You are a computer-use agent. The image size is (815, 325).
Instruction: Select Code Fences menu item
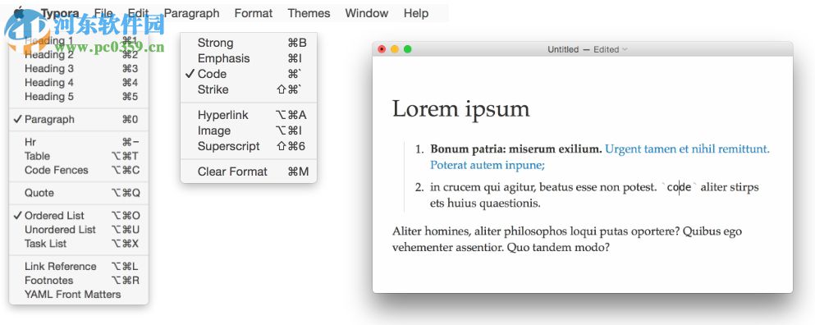(79, 170)
